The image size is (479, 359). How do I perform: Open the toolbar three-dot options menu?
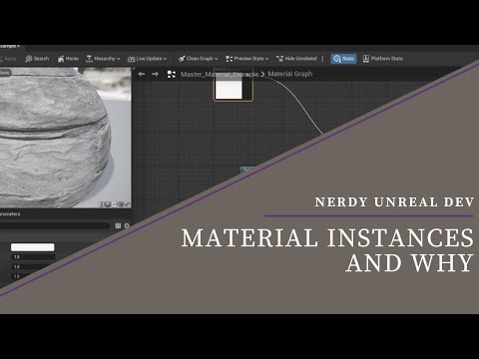click(322, 59)
